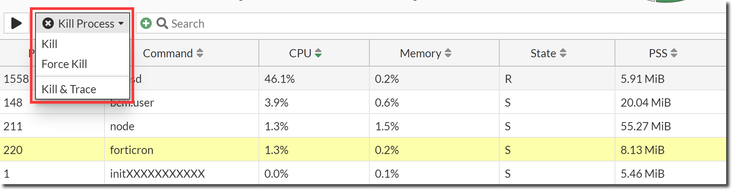732x190 pixels.
Task: Choose Force Kill menu option
Action: [x=64, y=64]
